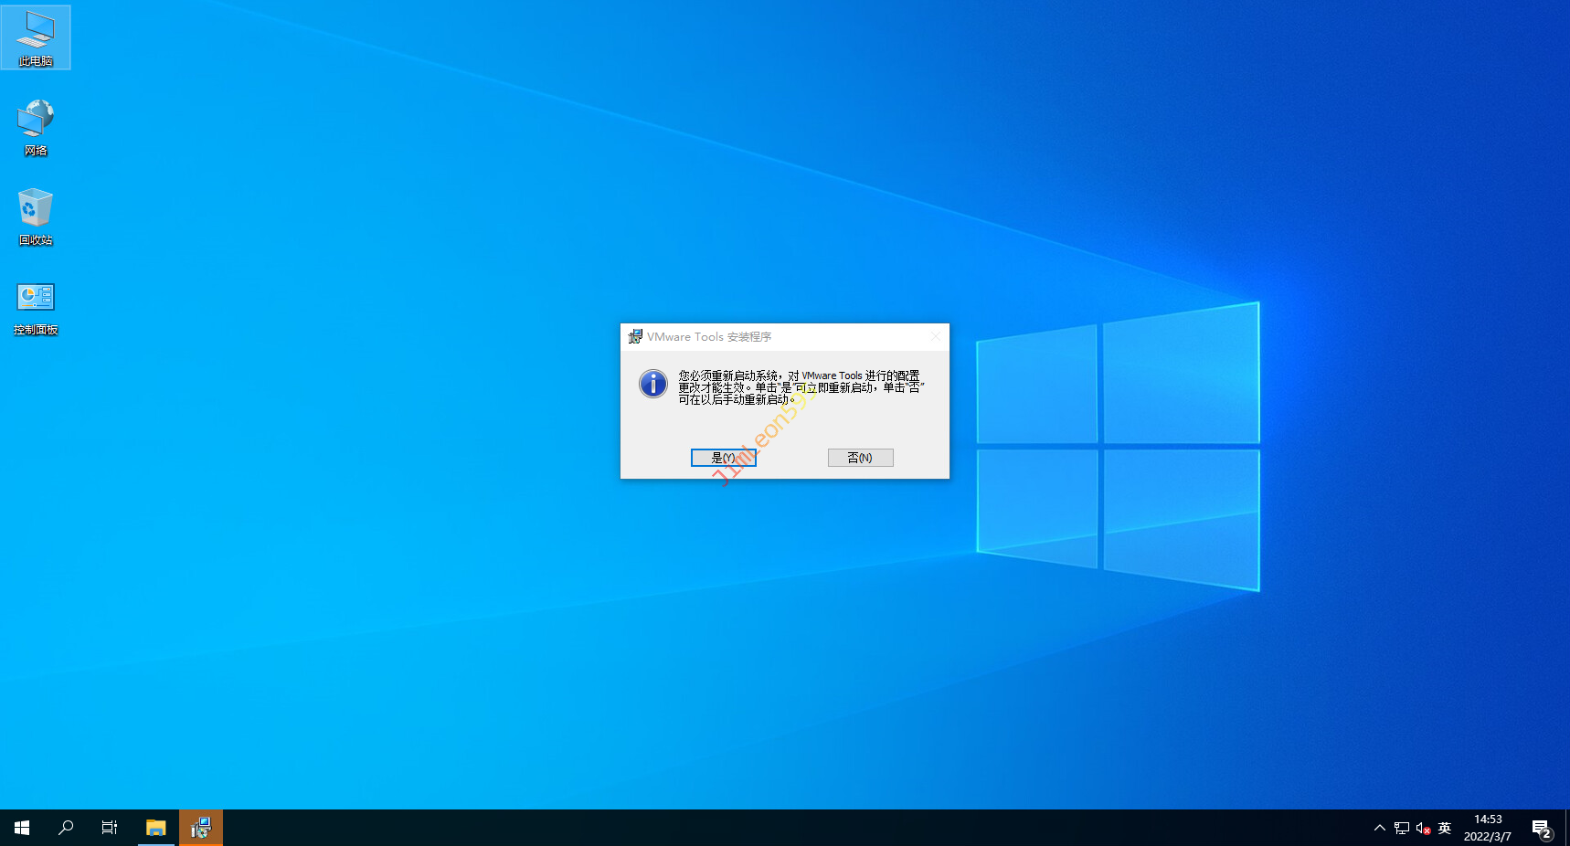Open the clock showing 14:53
1570x846 pixels.
(1488, 828)
